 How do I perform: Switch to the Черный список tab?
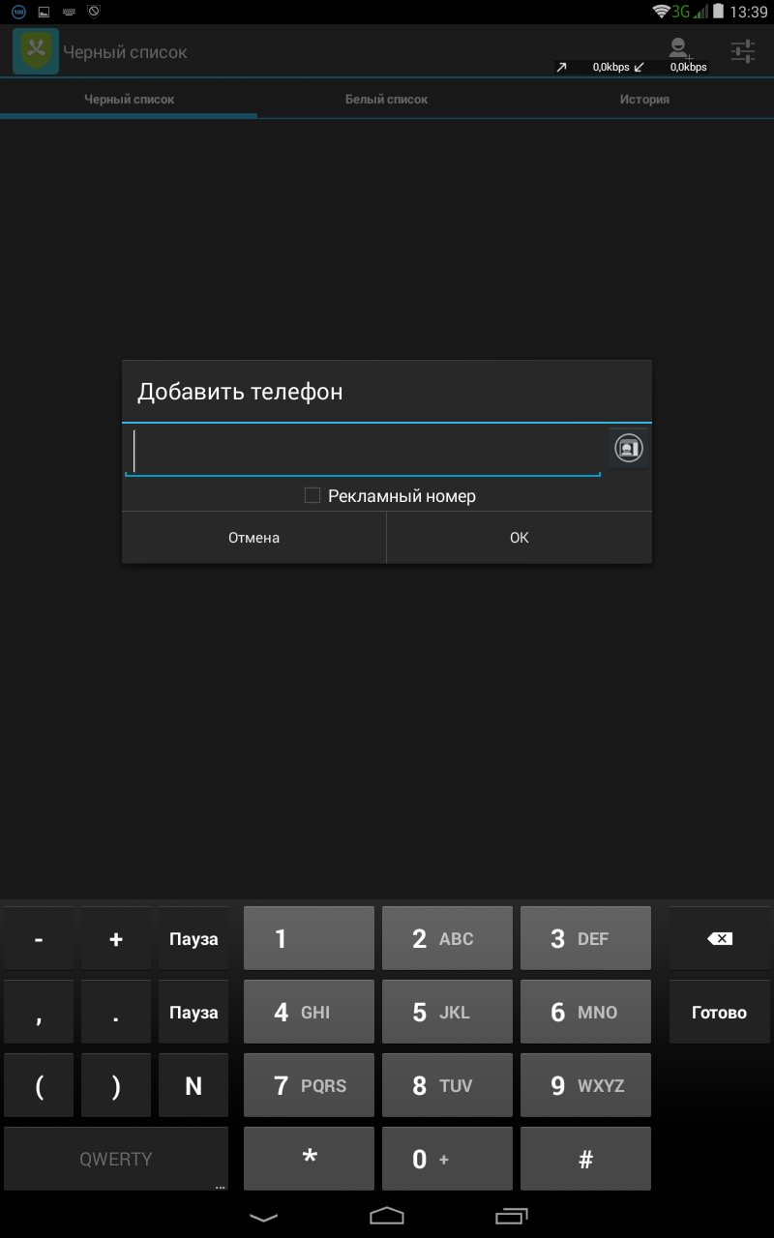pyautogui.click(x=130, y=100)
